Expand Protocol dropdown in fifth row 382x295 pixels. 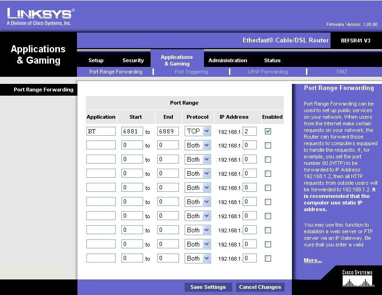[x=197, y=188]
